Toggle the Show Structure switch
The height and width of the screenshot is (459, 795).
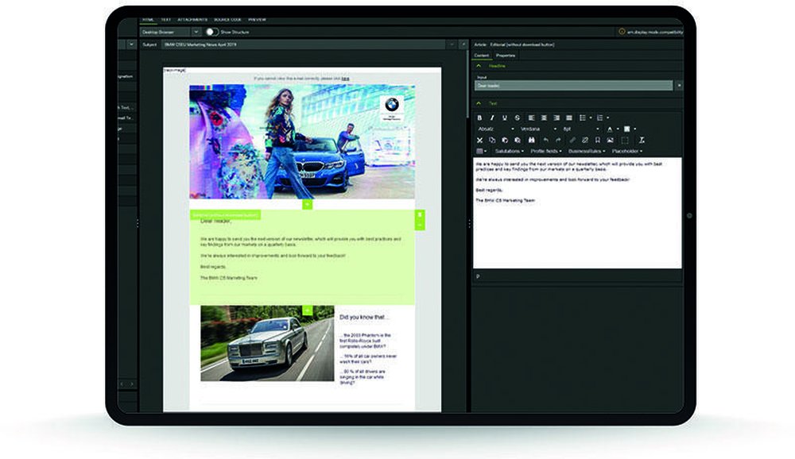click(211, 32)
